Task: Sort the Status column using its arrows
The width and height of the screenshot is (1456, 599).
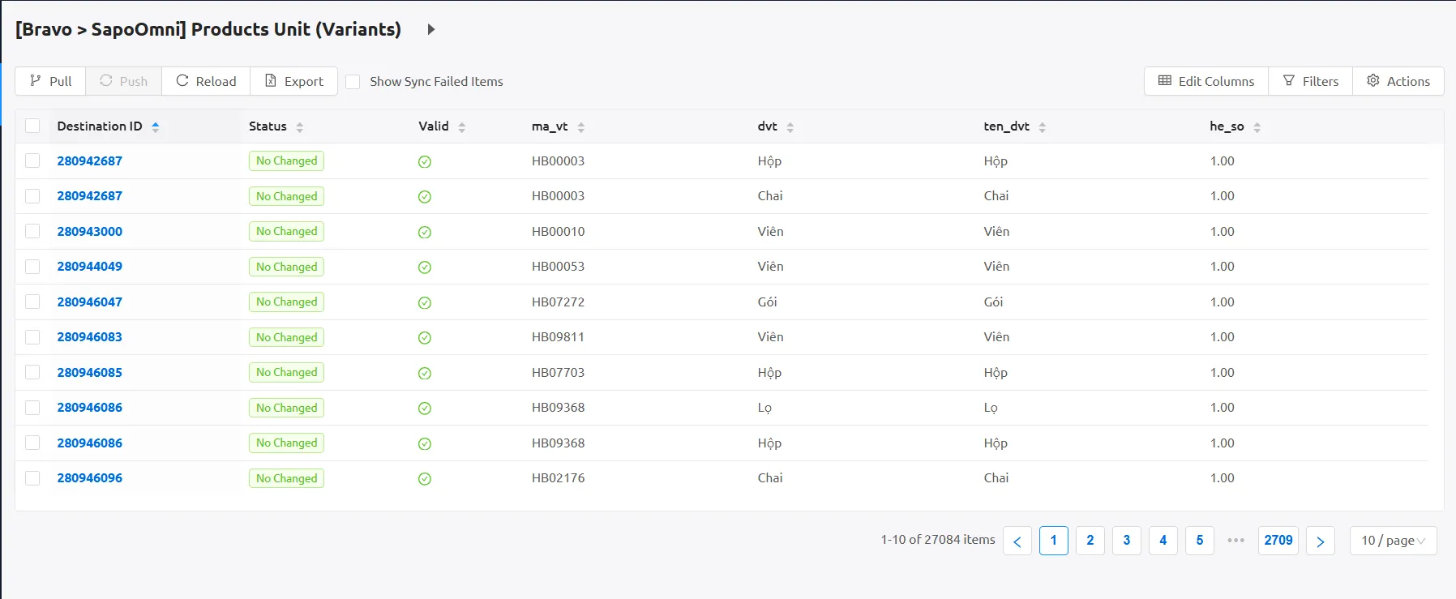Action: 299,127
